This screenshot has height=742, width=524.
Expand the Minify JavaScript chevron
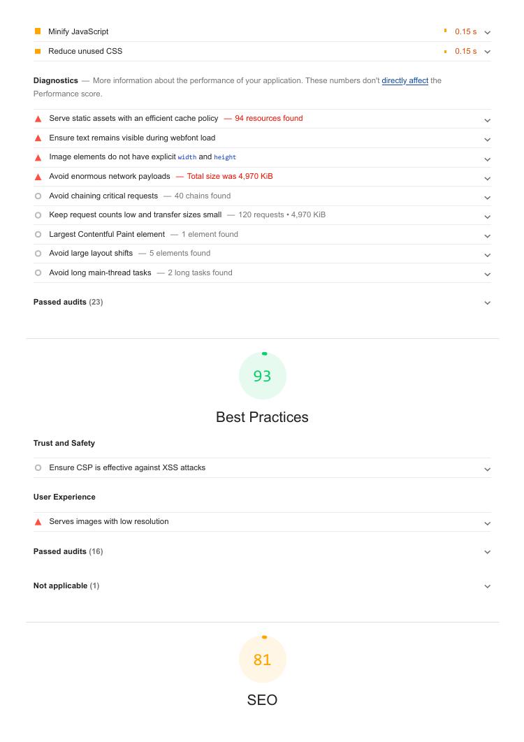pos(487,32)
